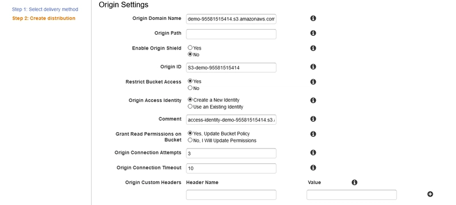Open Origin Domain Name combo field
The height and width of the screenshot is (205, 456).
click(x=231, y=19)
